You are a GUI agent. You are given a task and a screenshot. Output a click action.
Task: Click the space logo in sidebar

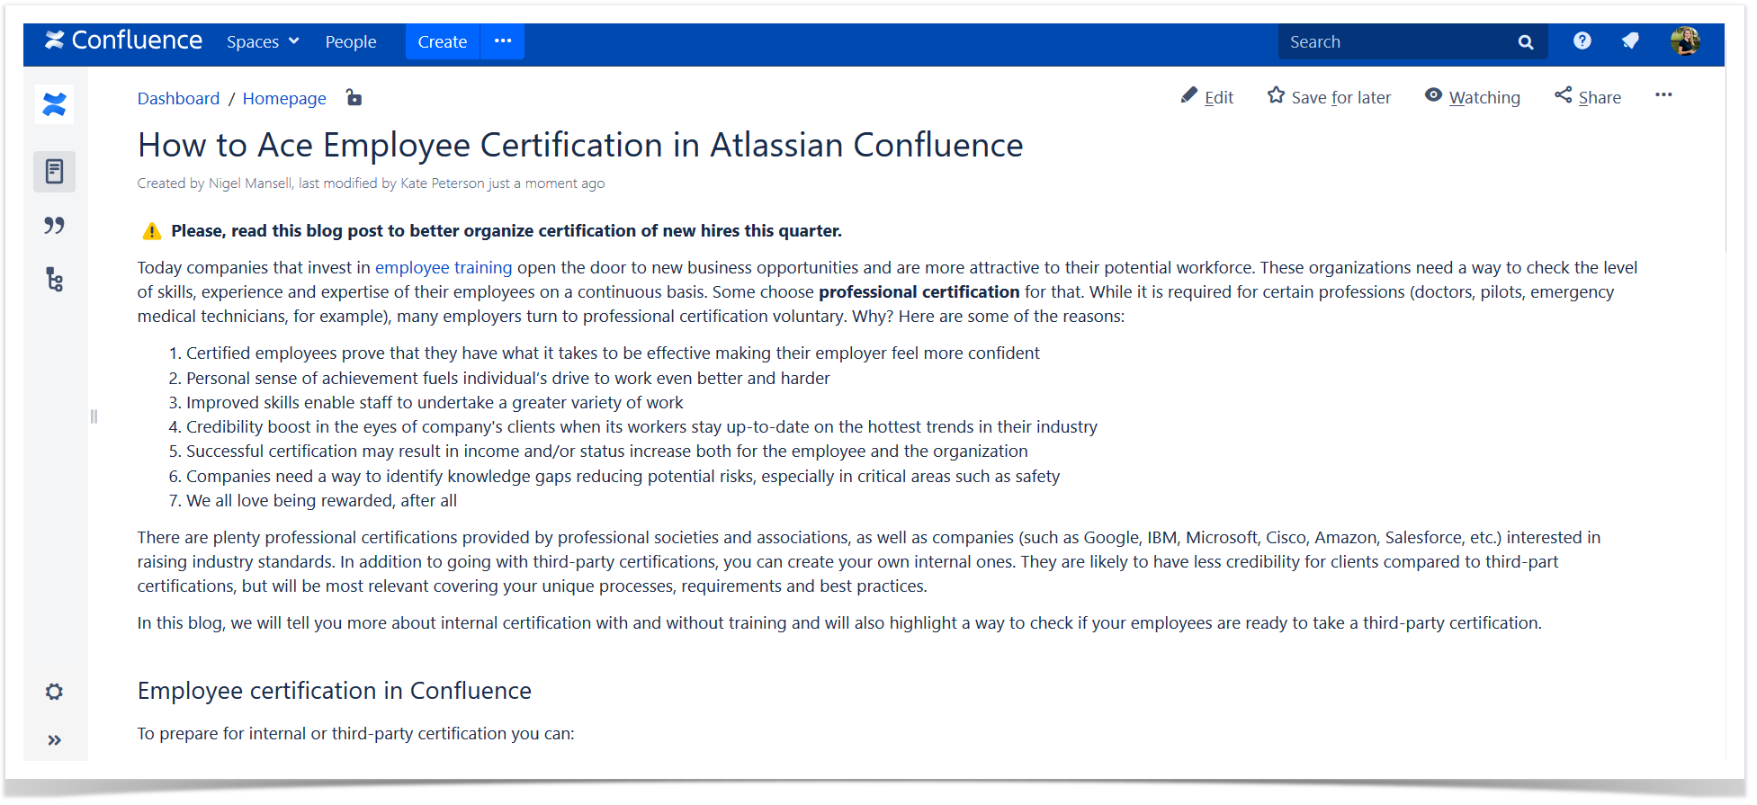(x=55, y=105)
